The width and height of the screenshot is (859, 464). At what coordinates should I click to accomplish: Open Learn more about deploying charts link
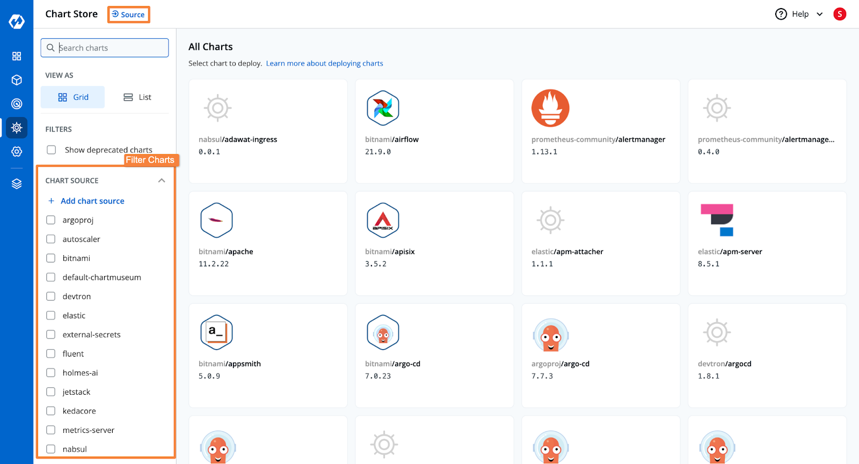click(x=325, y=63)
